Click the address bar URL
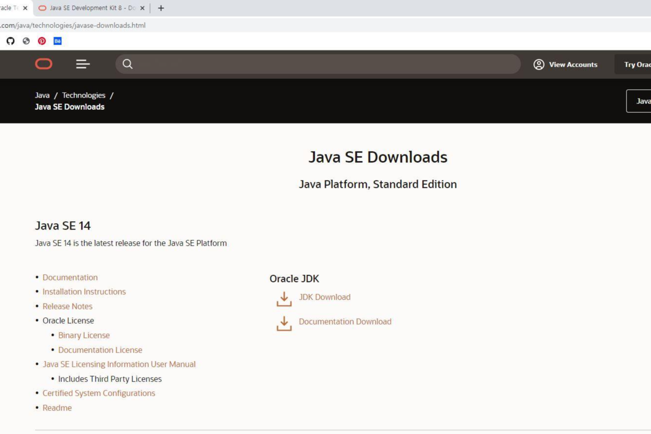 pyautogui.click(x=74, y=26)
